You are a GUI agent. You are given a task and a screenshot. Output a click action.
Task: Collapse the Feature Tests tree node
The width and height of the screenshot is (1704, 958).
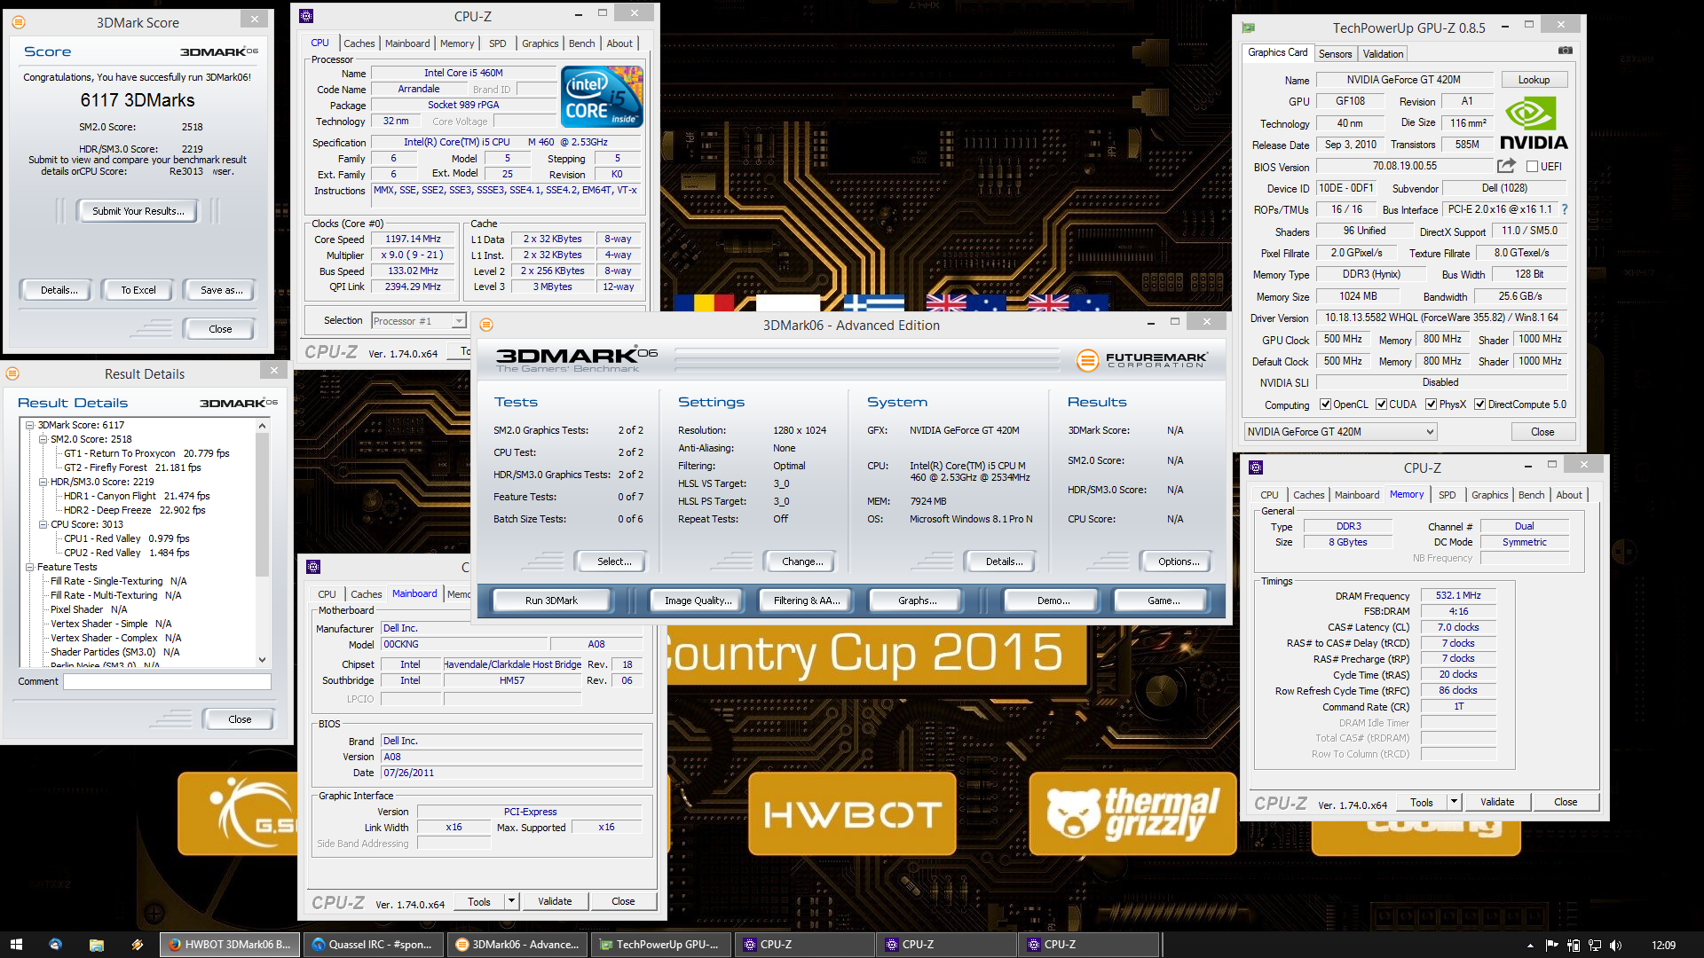click(29, 567)
